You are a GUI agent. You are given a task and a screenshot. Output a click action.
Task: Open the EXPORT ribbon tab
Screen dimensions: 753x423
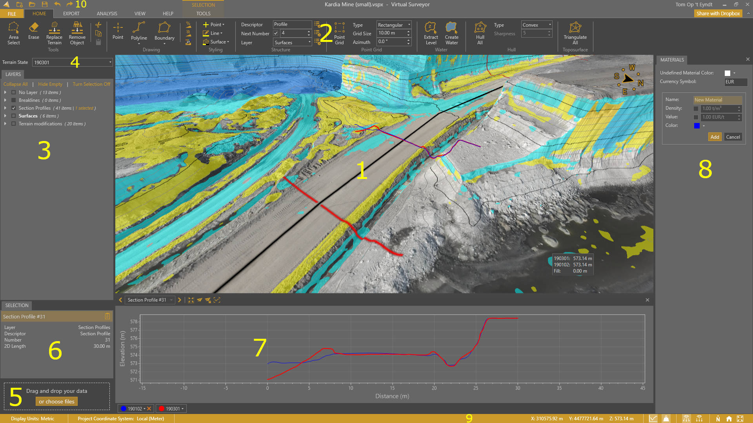(x=71, y=13)
